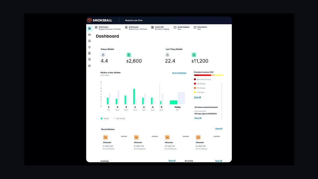The image size is (318, 179).
Task: Click the 15-30 days orange legend swatch
Action: pyautogui.click(x=195, y=88)
